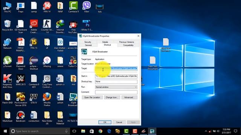The height and width of the screenshot is (135, 241).
Task: Select the iMazing desktop icon
Action: point(47,62)
